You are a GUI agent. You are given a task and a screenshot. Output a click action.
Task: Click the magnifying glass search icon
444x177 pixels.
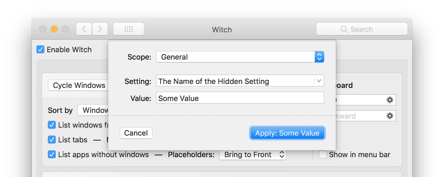(x=344, y=29)
